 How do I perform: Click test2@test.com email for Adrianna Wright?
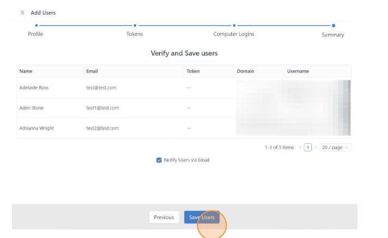click(x=102, y=129)
